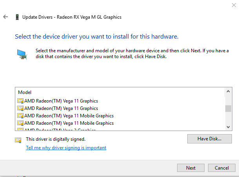The height and width of the screenshot is (177, 239).
Task: Select the first AMD Radeon Vega 11 Graphics entry
Action: pos(61,101)
